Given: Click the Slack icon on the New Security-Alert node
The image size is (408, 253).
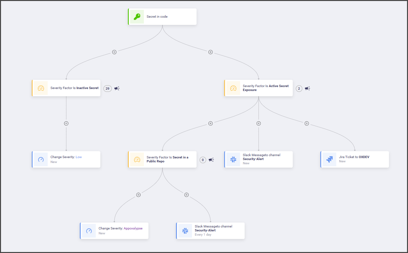Looking at the screenshot, I should (x=233, y=159).
